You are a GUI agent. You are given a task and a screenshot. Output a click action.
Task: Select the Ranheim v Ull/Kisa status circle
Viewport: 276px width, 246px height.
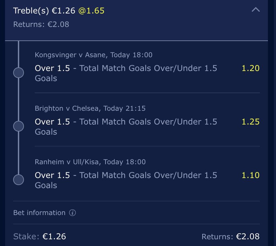tap(19, 180)
